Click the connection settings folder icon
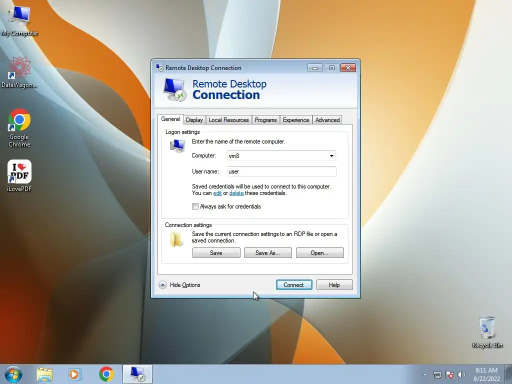 [176, 239]
